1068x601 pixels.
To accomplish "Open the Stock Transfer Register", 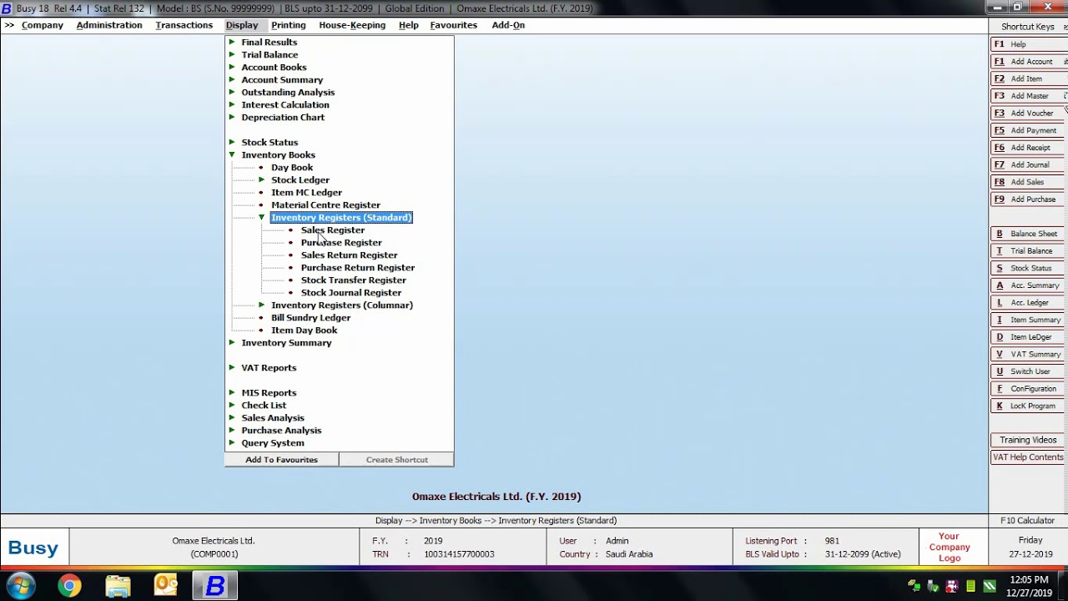I will point(354,280).
